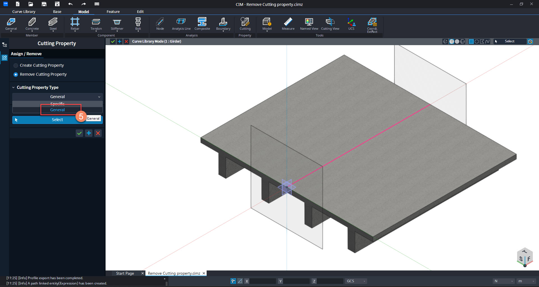Collapse the Cutting Property Type section
The width and height of the screenshot is (539, 287).
[x=13, y=87]
